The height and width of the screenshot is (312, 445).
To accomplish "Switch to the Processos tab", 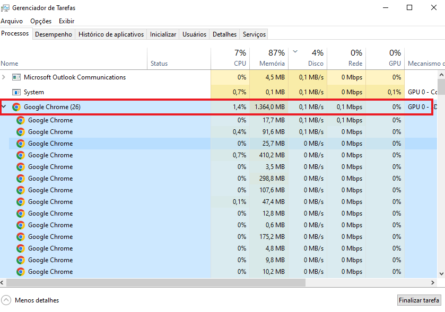I will pyautogui.click(x=15, y=33).
